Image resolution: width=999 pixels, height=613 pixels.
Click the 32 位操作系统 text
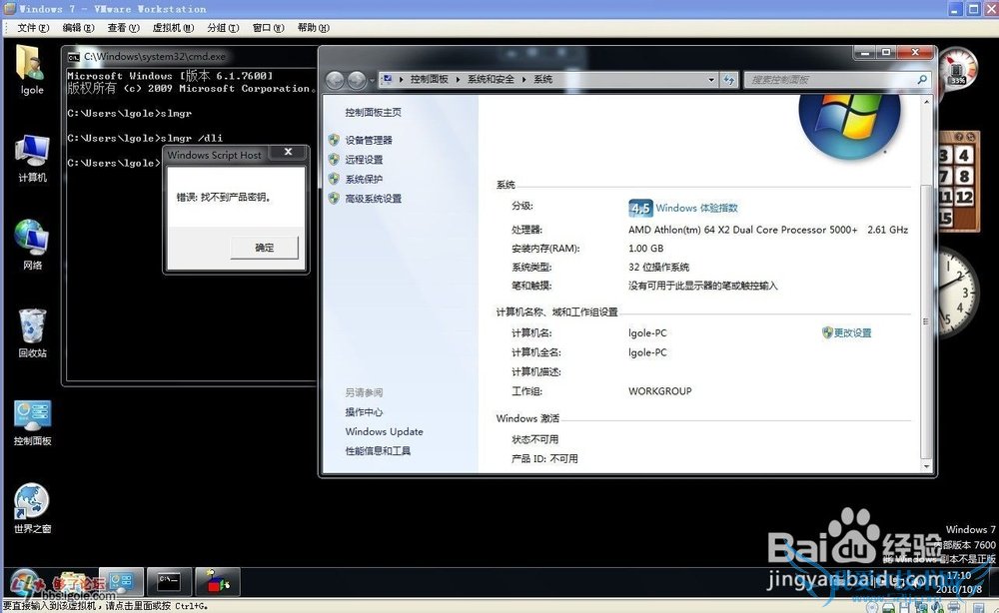pos(658,268)
